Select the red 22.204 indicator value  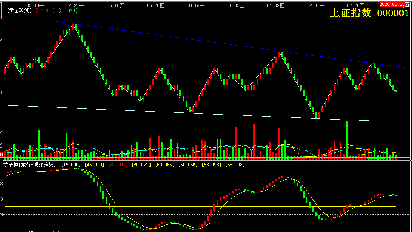pos(45,10)
